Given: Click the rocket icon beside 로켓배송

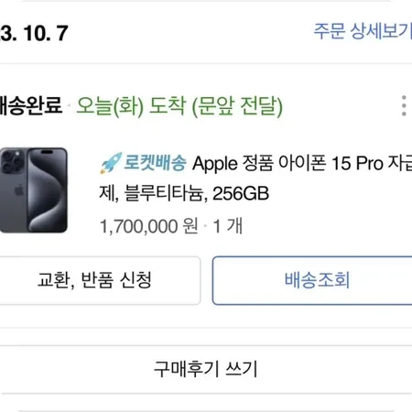Looking at the screenshot, I should pos(112,163).
